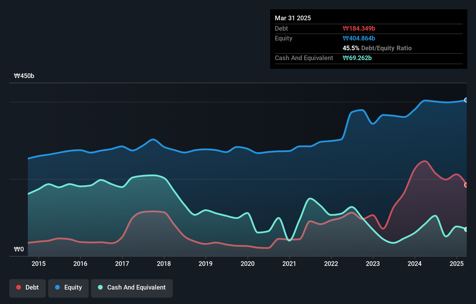Click the 2018 x-axis label

pos(164,264)
